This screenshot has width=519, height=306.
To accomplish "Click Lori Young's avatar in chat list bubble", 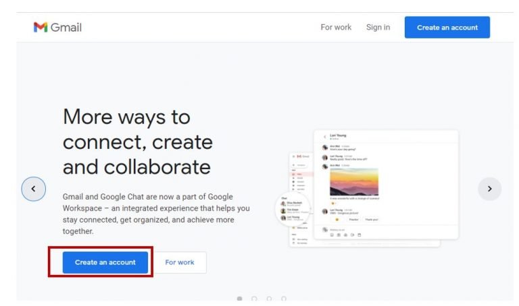I will tap(285, 218).
